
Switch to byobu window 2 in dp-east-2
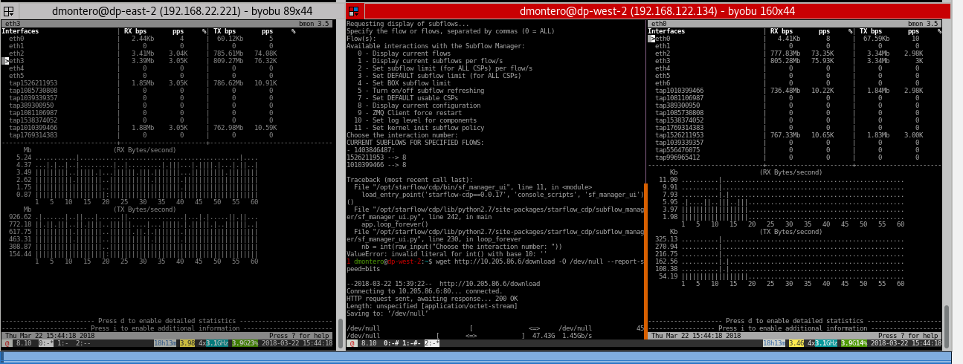coord(83,342)
